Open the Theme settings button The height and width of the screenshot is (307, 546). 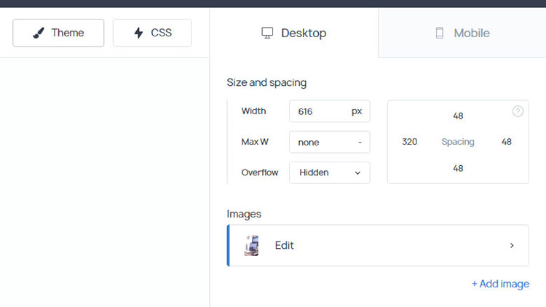tap(58, 33)
